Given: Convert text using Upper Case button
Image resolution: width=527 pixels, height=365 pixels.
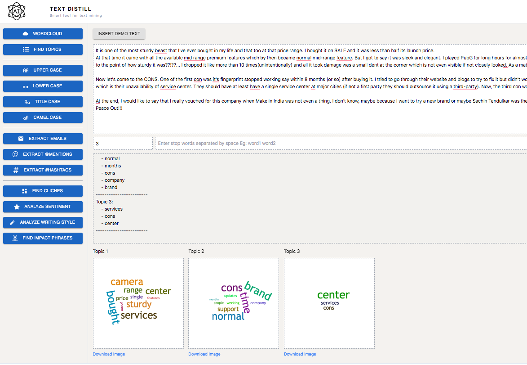Looking at the screenshot, I should pyautogui.click(x=43, y=70).
